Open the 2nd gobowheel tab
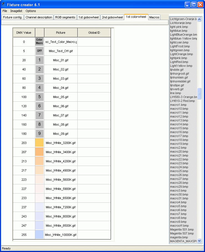This screenshot has height=252, width=205. point(112,17)
